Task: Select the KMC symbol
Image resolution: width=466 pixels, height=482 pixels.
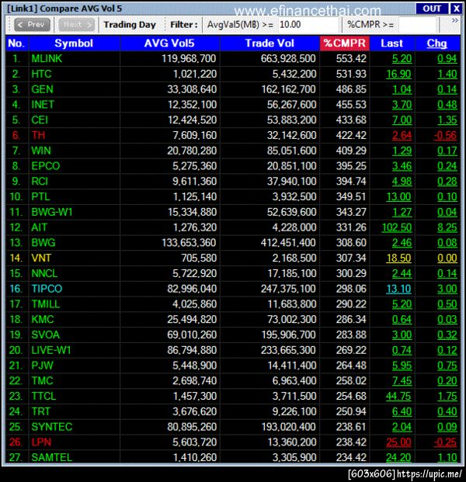Action: tap(43, 319)
